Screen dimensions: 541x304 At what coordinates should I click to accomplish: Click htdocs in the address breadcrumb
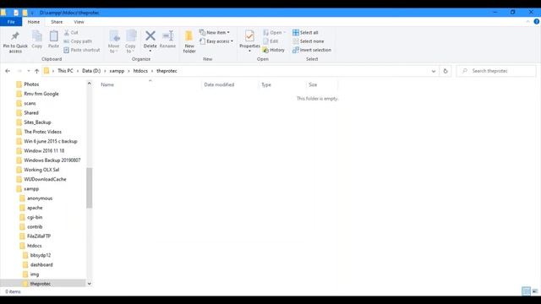tap(140, 71)
